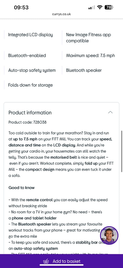Tap the battery indicator in status bar

(x=109, y=7)
